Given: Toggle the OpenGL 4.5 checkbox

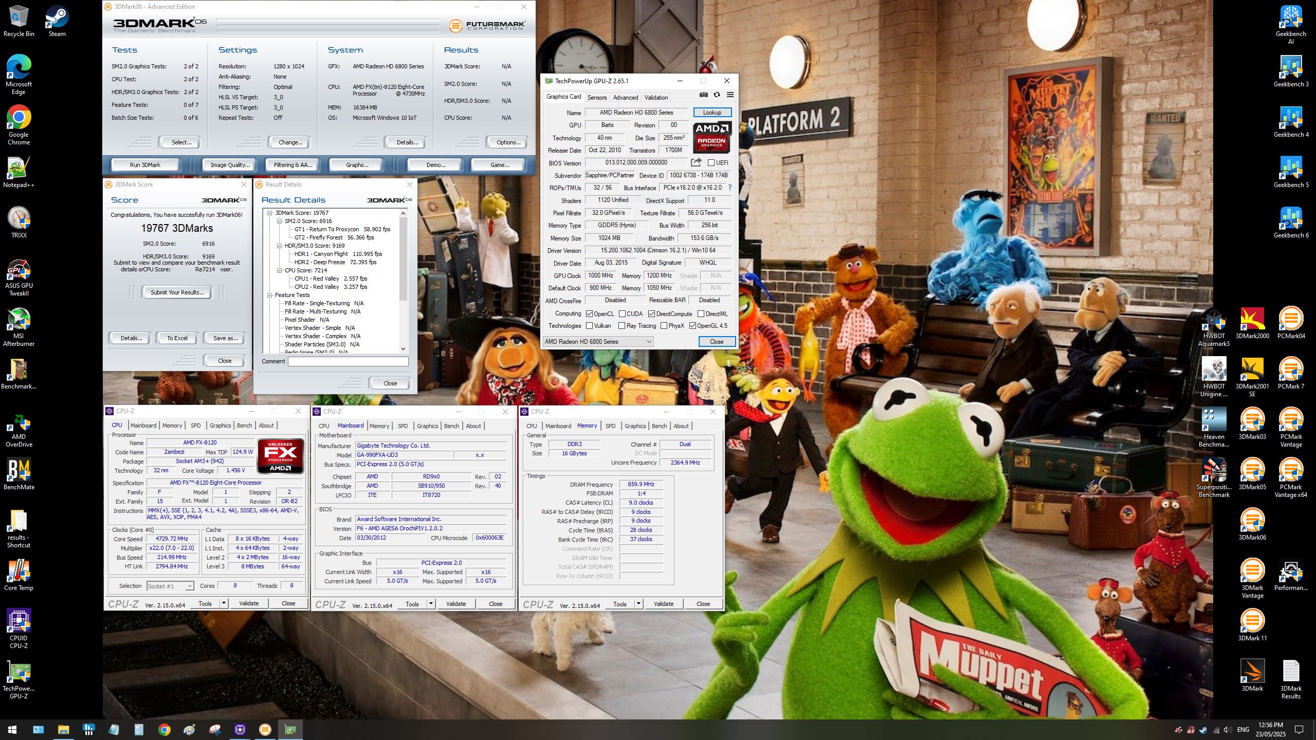Looking at the screenshot, I should point(692,326).
